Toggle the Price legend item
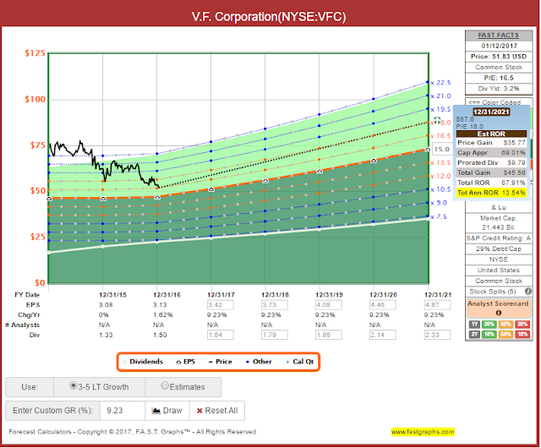541x448 pixels. click(221, 362)
